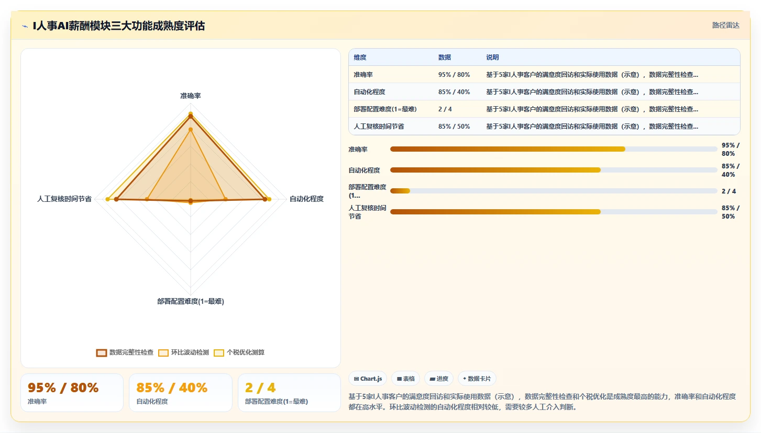
Task: Click the 数据 column header
Action: pyautogui.click(x=445, y=58)
